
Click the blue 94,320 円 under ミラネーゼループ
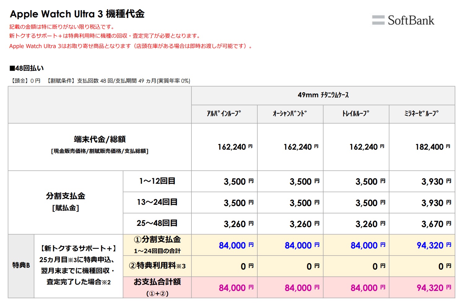point(434,246)
